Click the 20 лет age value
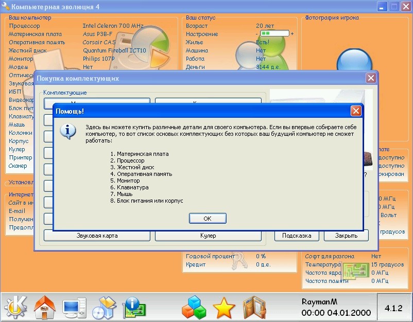 265,26
